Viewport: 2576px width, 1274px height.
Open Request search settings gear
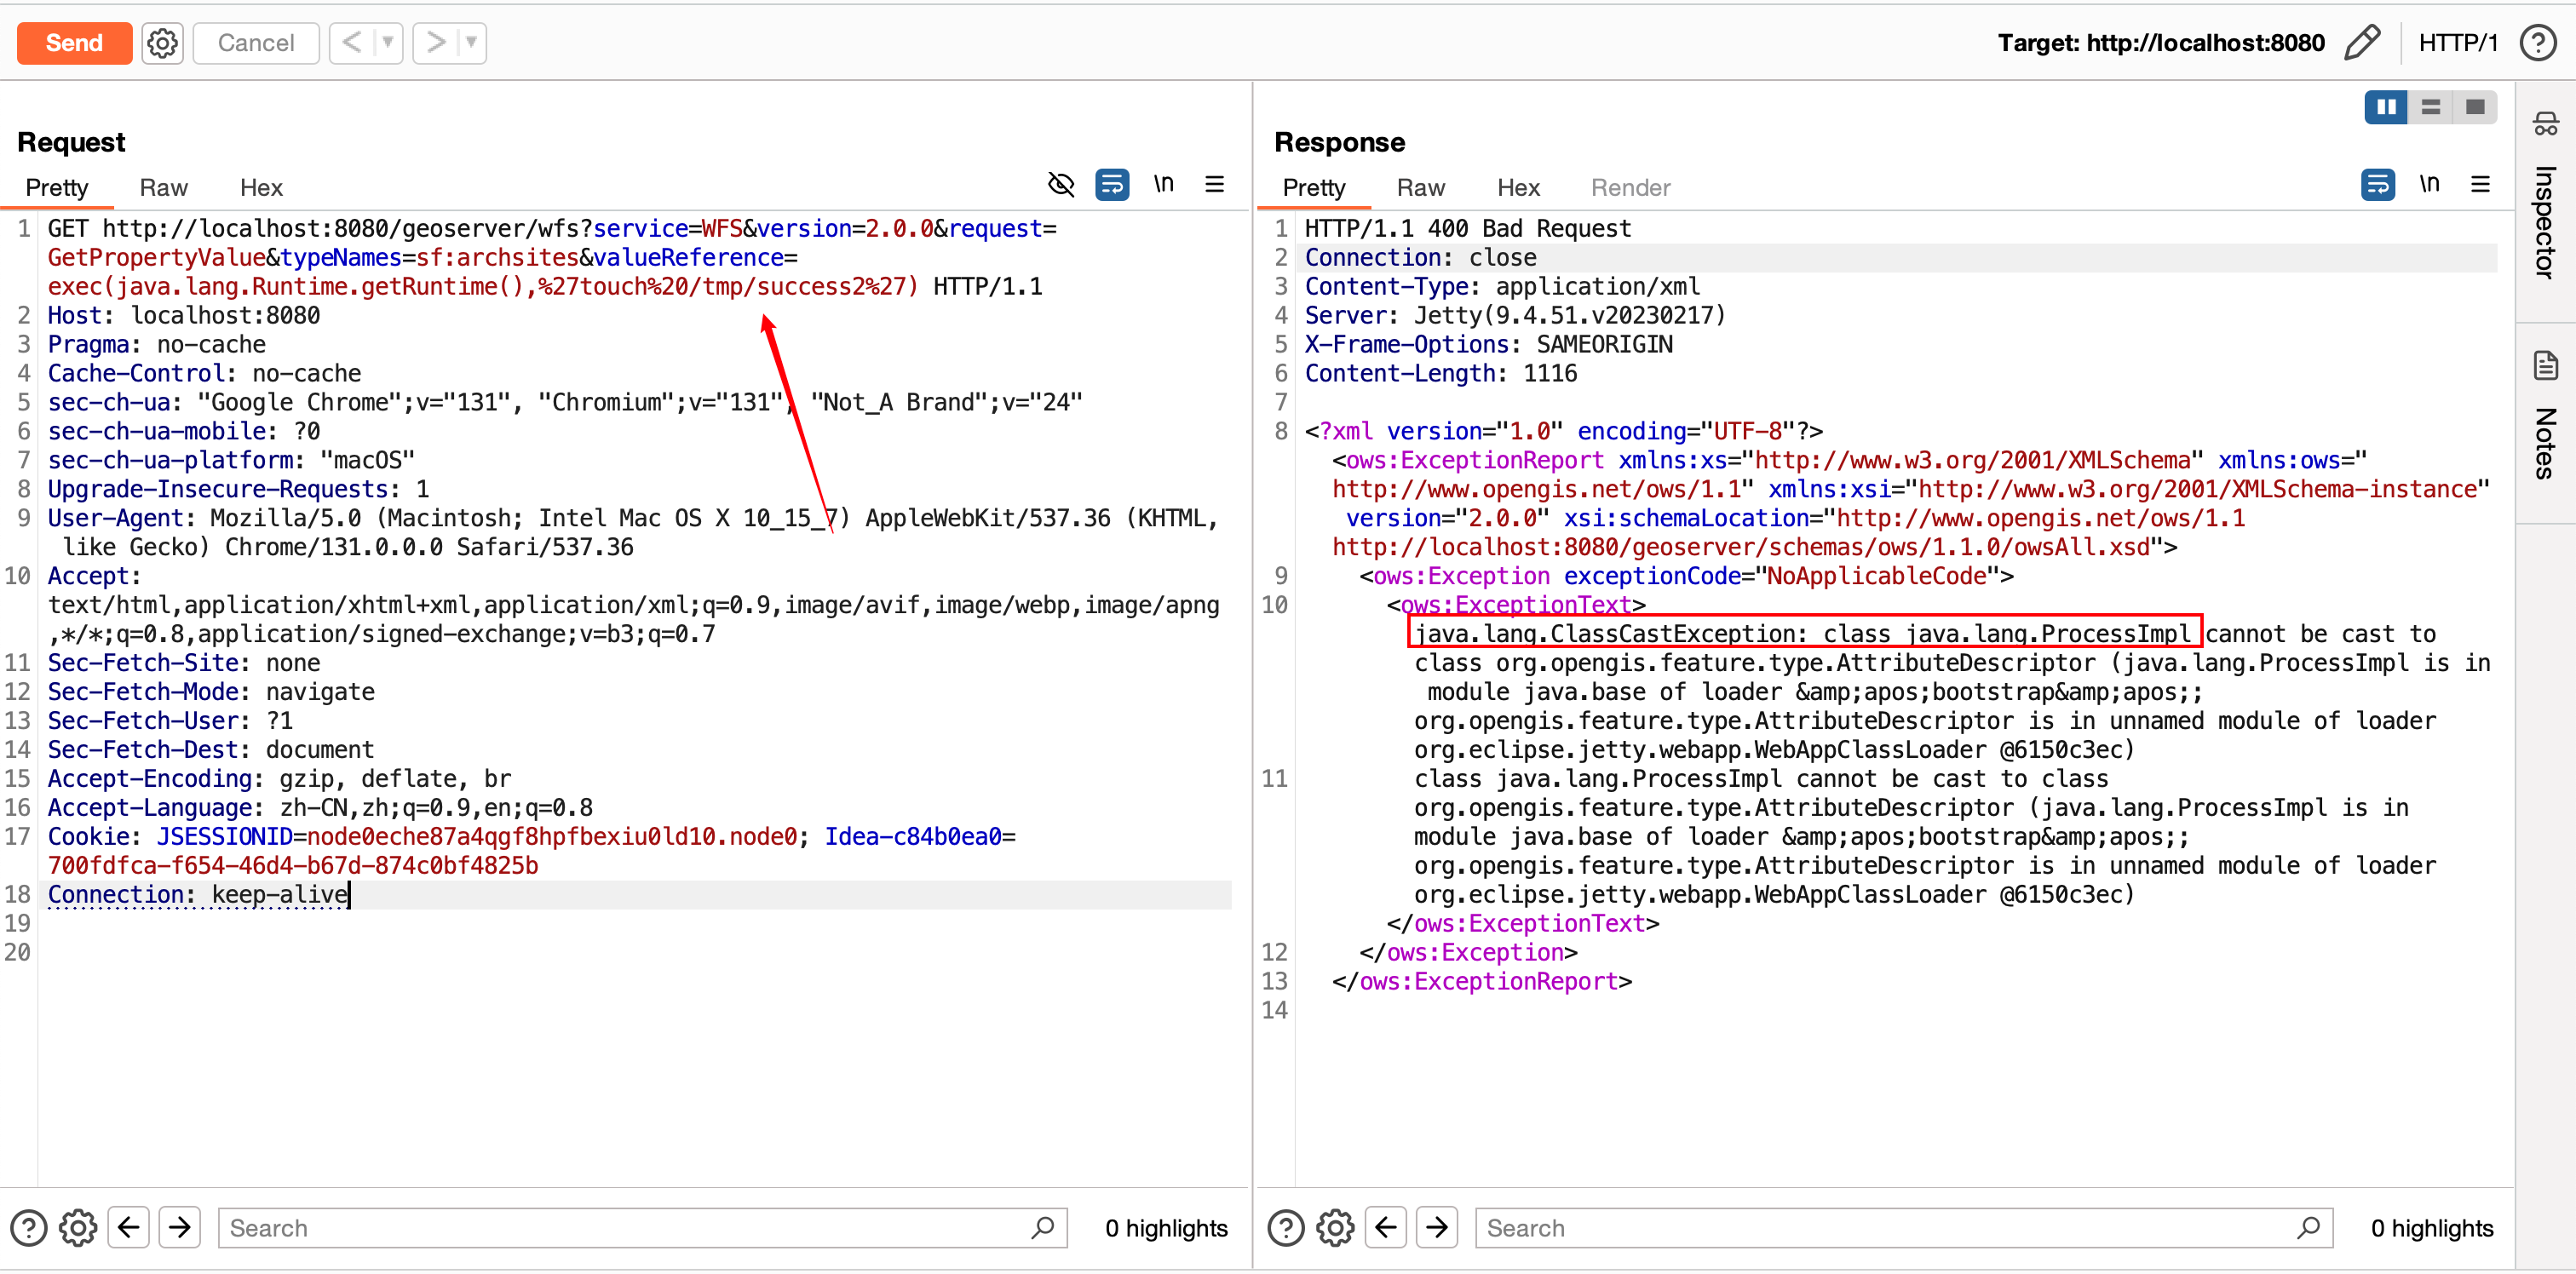pyautogui.click(x=78, y=1228)
